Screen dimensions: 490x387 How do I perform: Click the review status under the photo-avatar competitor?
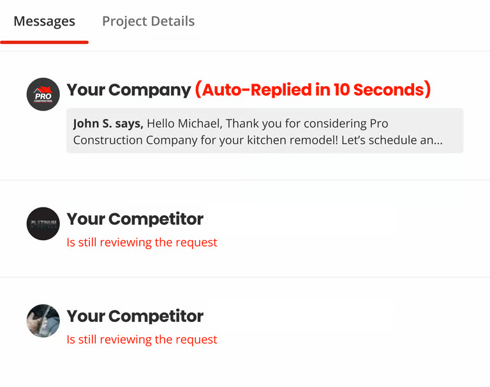click(x=142, y=340)
